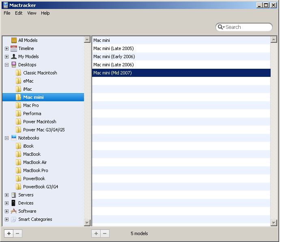Select Mac mini (Early 2006) in list
The image size is (282, 242).
click(x=181, y=57)
